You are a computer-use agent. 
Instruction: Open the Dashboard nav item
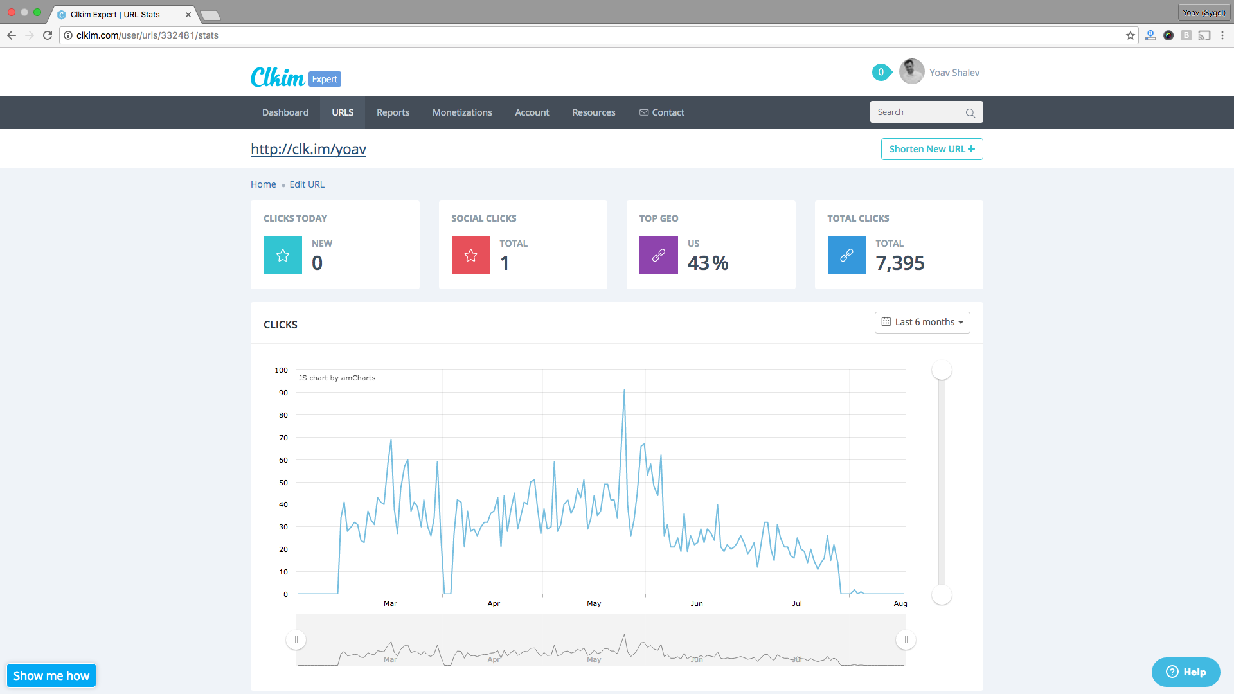click(285, 112)
